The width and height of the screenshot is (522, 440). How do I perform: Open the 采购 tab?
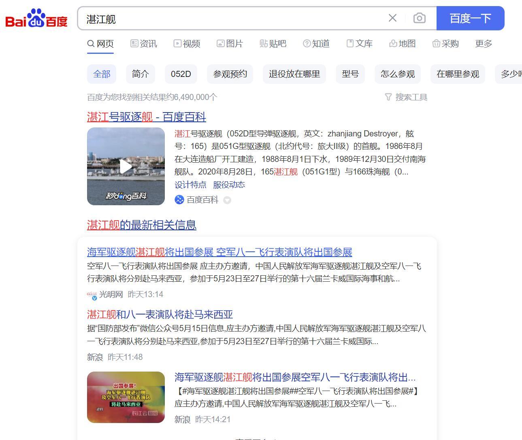pos(445,43)
